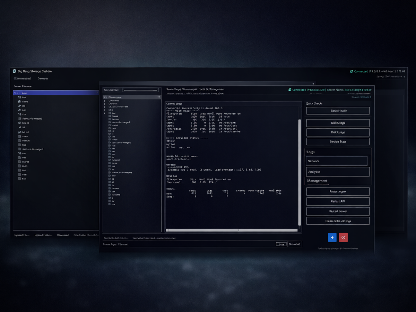Open dropdown arrow on front tree header row
Screen dimensions: 416x312
point(158,97)
